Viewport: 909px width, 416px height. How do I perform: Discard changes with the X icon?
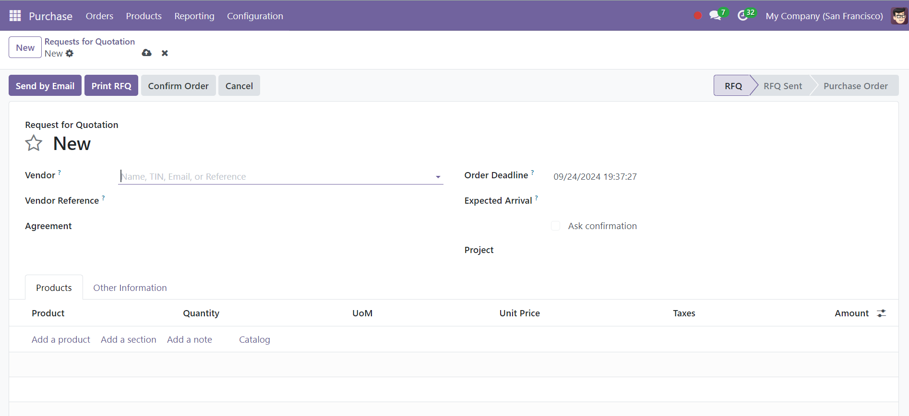point(165,53)
